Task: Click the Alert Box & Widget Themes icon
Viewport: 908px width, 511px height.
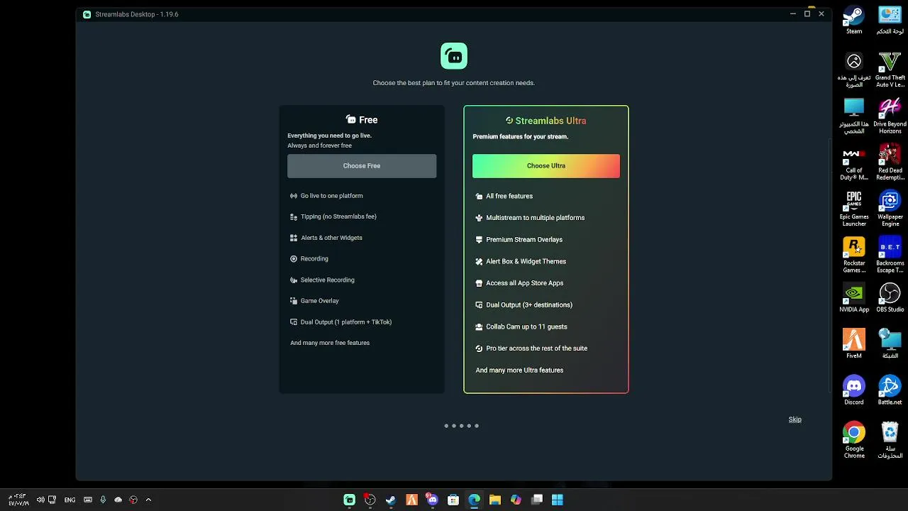Action: (480, 261)
